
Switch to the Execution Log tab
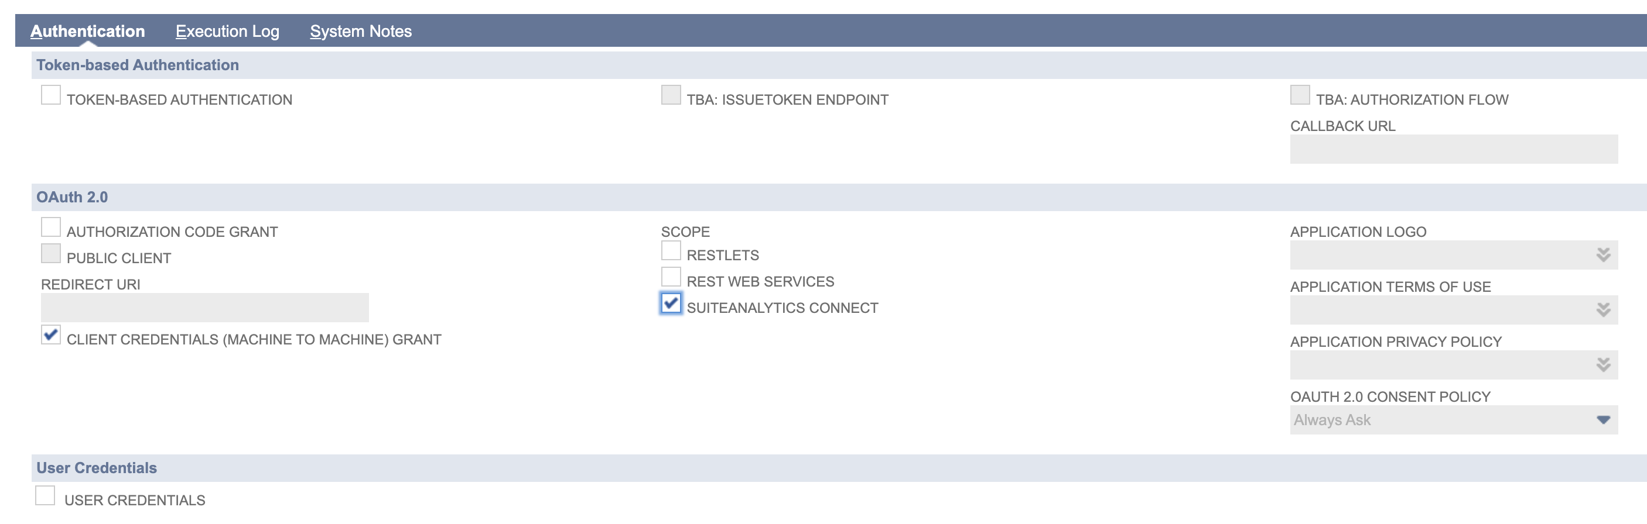227,31
